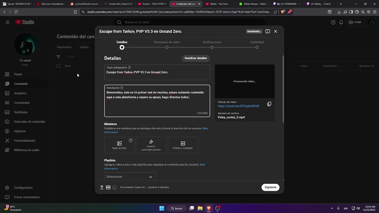Screen dimensions: 379x213
Task: Go to the Visibilidad step
Action: pyautogui.click(x=257, y=45)
